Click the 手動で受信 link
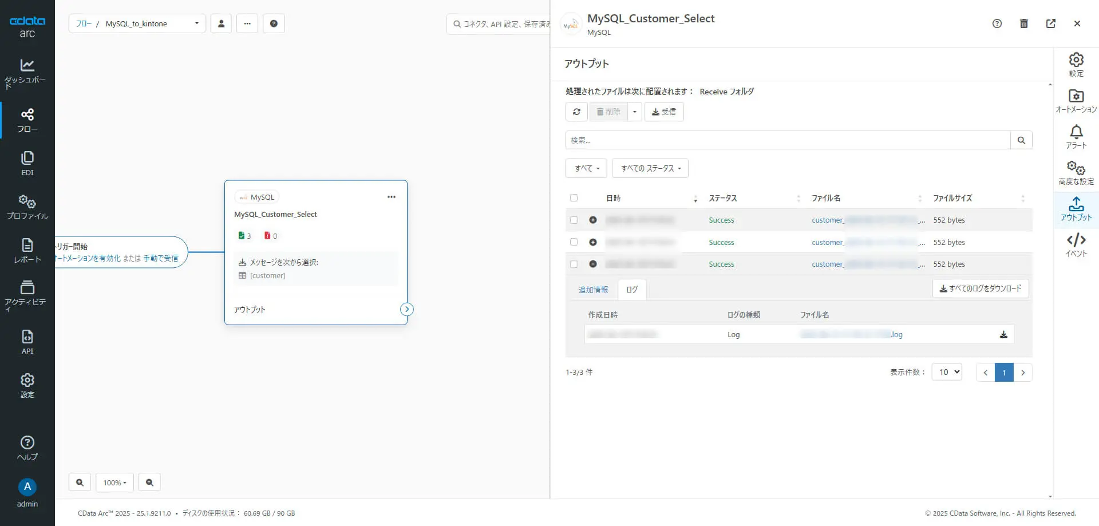 (x=161, y=258)
